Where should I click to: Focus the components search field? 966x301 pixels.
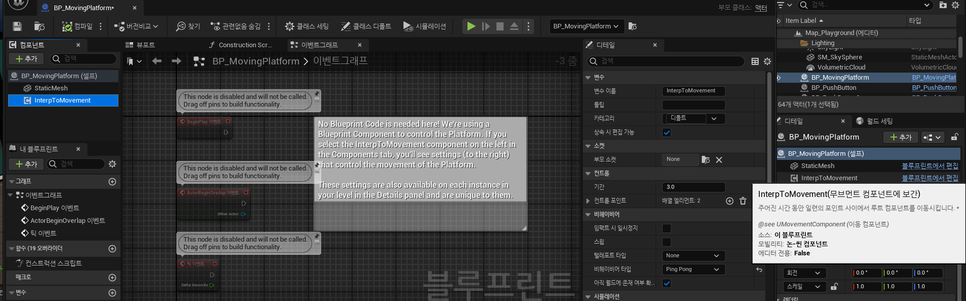(83, 59)
